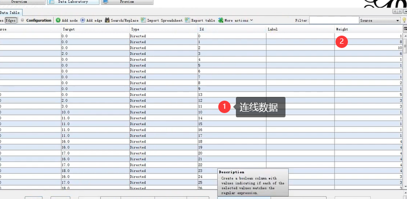The width and height of the screenshot is (407, 199).
Task: Sort by the Weight column header
Action: click(368, 29)
